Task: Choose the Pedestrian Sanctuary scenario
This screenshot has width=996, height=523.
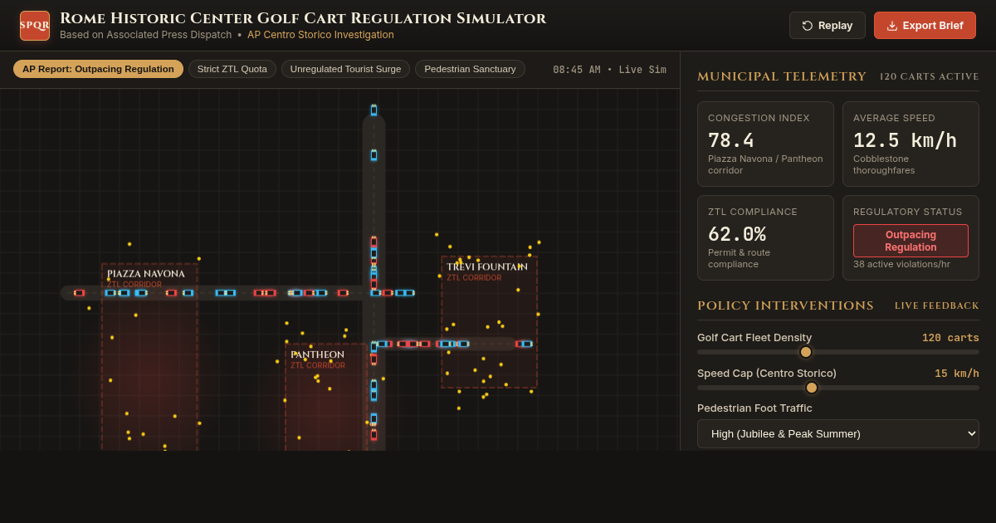Action: coord(470,69)
